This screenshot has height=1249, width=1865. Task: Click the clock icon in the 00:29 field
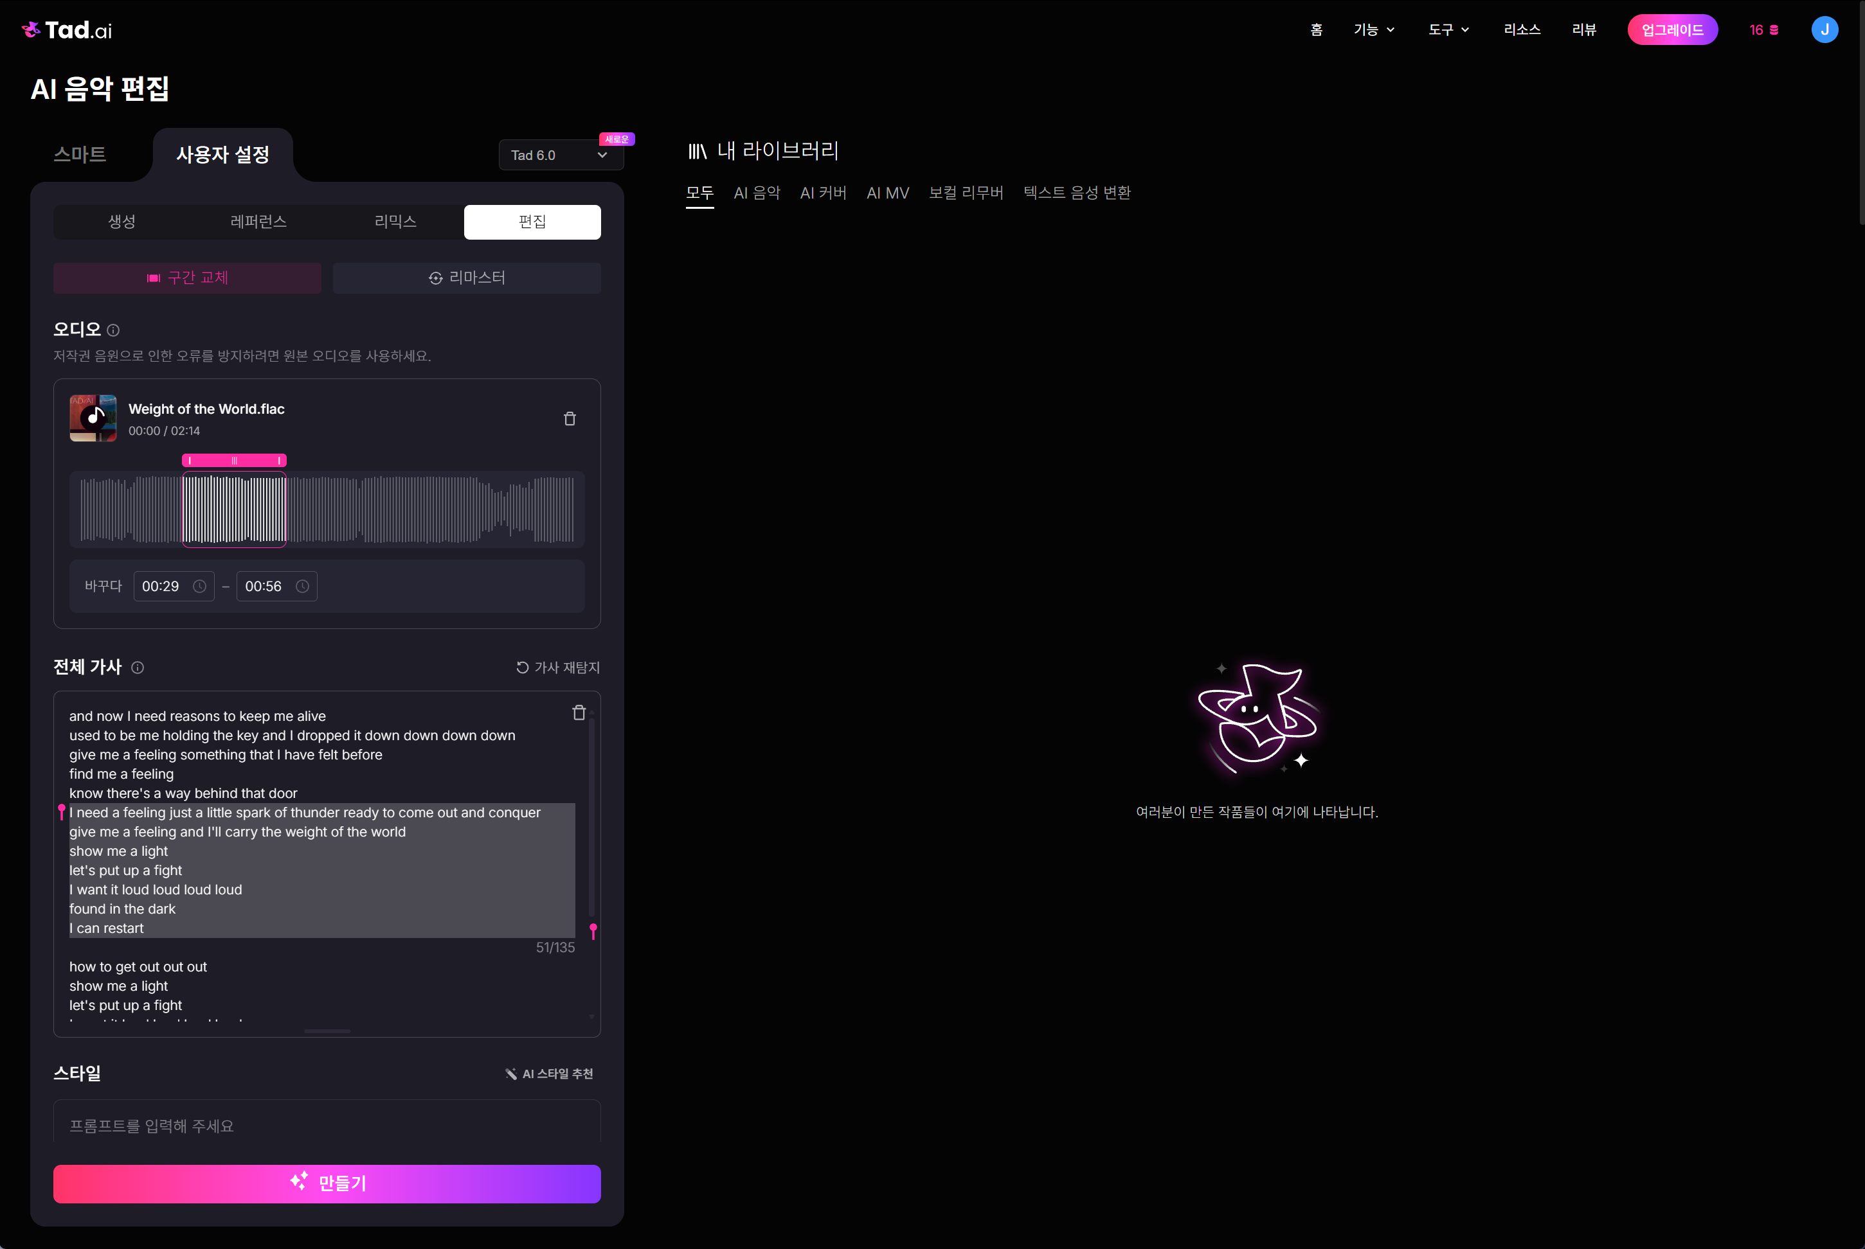click(x=200, y=586)
